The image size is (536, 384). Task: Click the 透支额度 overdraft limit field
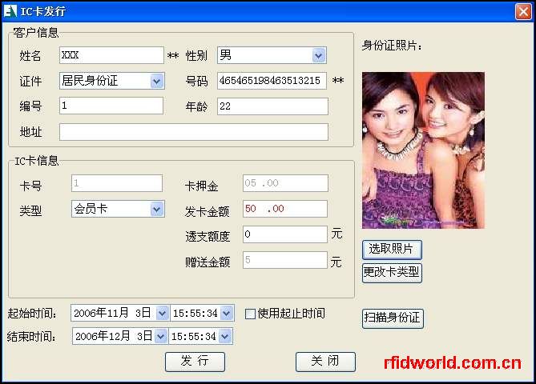(285, 234)
